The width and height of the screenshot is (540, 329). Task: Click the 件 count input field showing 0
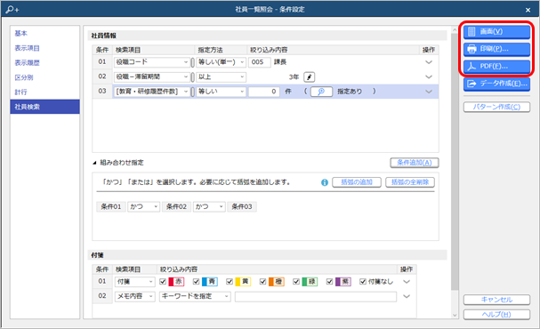(x=264, y=92)
